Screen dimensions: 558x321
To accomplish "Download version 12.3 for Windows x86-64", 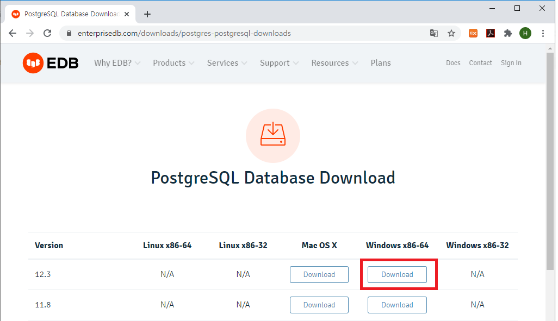I will tap(397, 274).
